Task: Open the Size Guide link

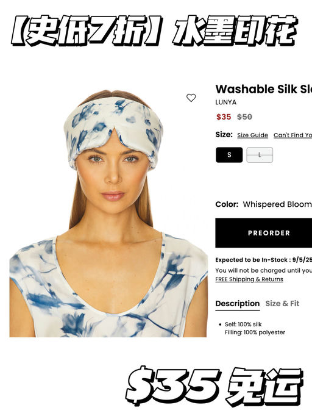Action: point(252,135)
